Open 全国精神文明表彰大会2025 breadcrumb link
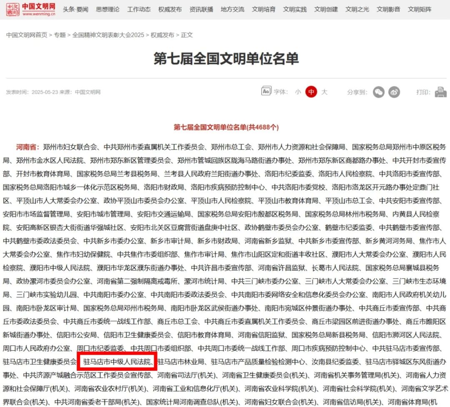 coord(108,35)
